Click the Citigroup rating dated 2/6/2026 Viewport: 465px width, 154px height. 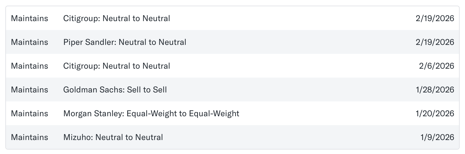[x=117, y=66]
